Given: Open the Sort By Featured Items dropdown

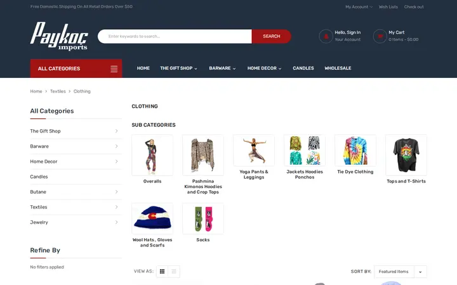Looking at the screenshot, I should [400, 272].
